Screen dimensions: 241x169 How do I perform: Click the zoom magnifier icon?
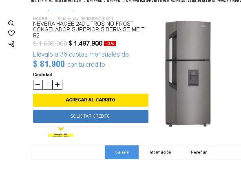(11, 23)
